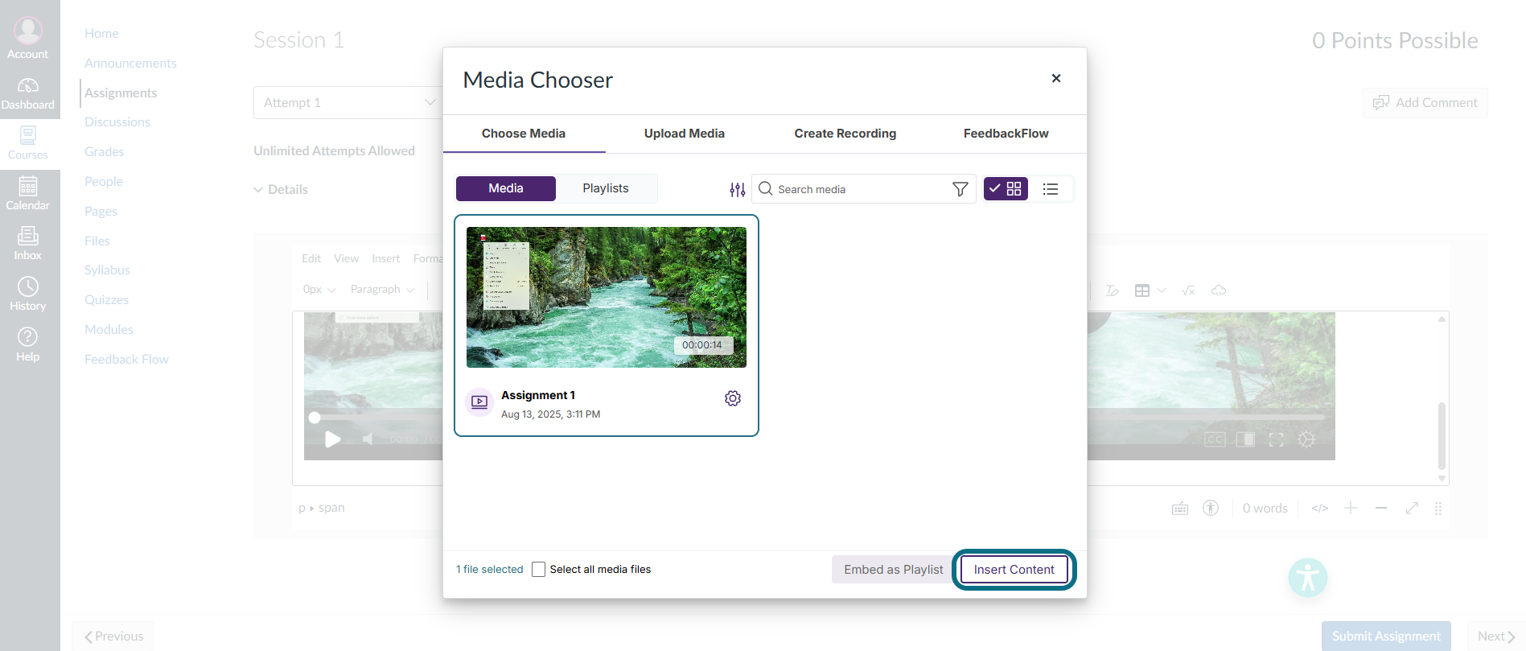Toggle closed captions on background video
Viewport: 1526px width, 651px height.
pyautogui.click(x=1215, y=439)
